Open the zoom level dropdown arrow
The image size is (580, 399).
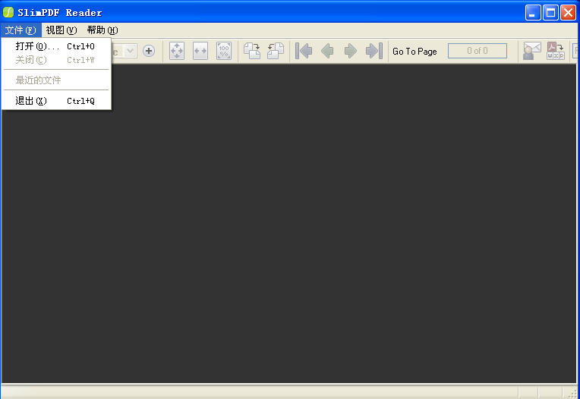pyautogui.click(x=130, y=51)
